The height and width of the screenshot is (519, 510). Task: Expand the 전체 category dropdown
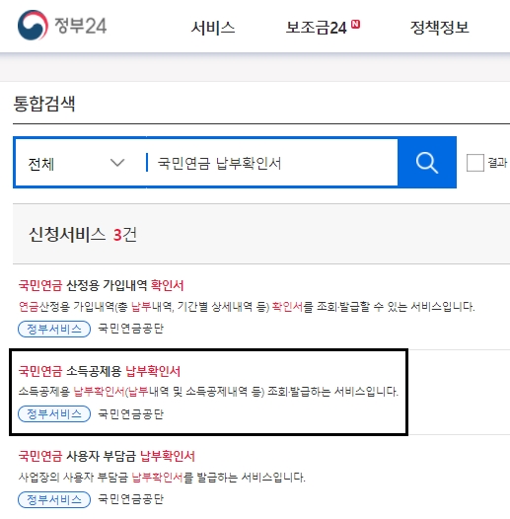80,163
